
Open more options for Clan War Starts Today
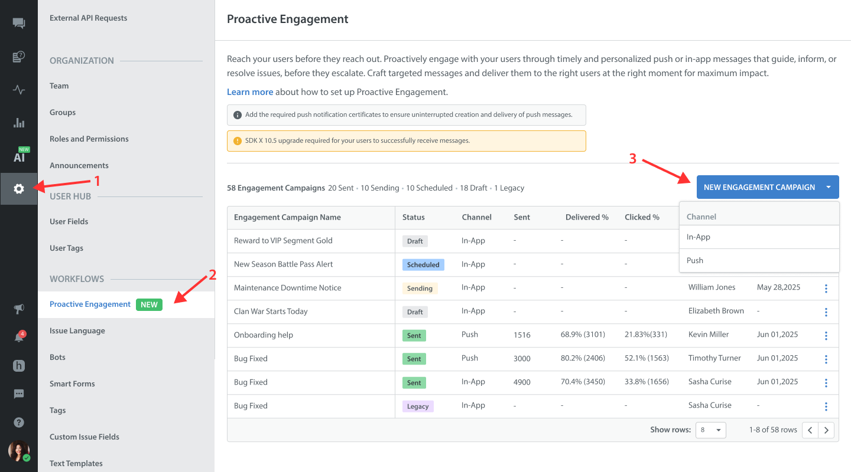(826, 312)
